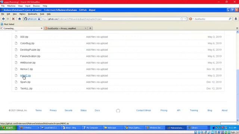Open TaskILL.zip file

(x=26, y=89)
